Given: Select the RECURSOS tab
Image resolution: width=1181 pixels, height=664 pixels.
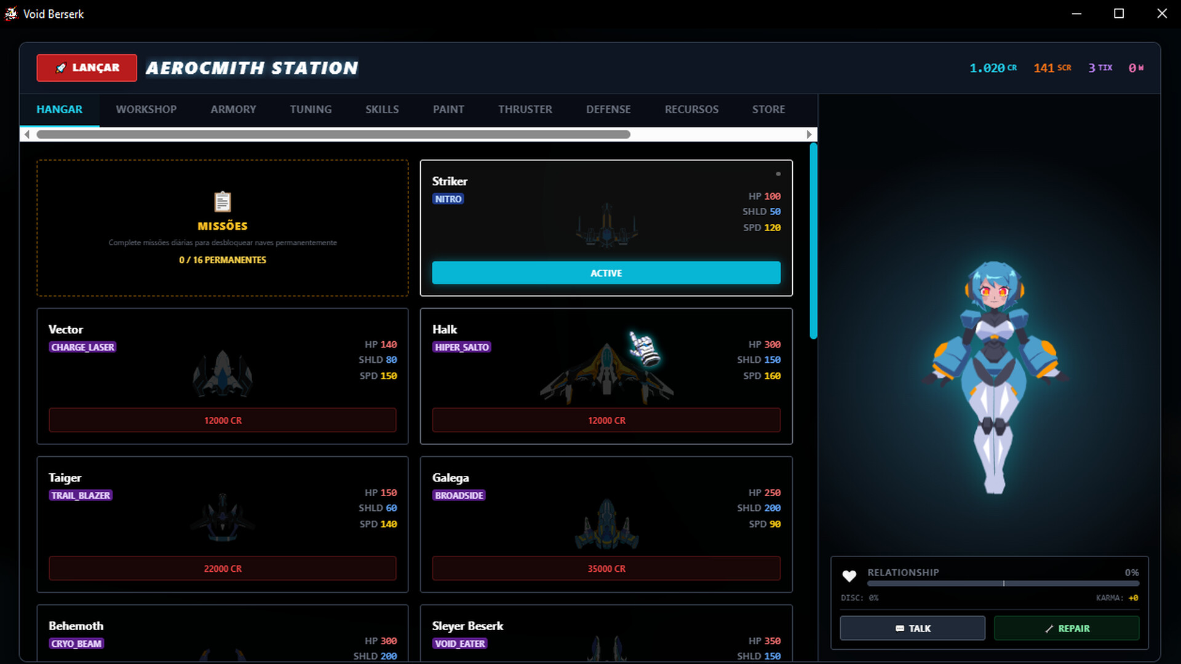Looking at the screenshot, I should [691, 109].
